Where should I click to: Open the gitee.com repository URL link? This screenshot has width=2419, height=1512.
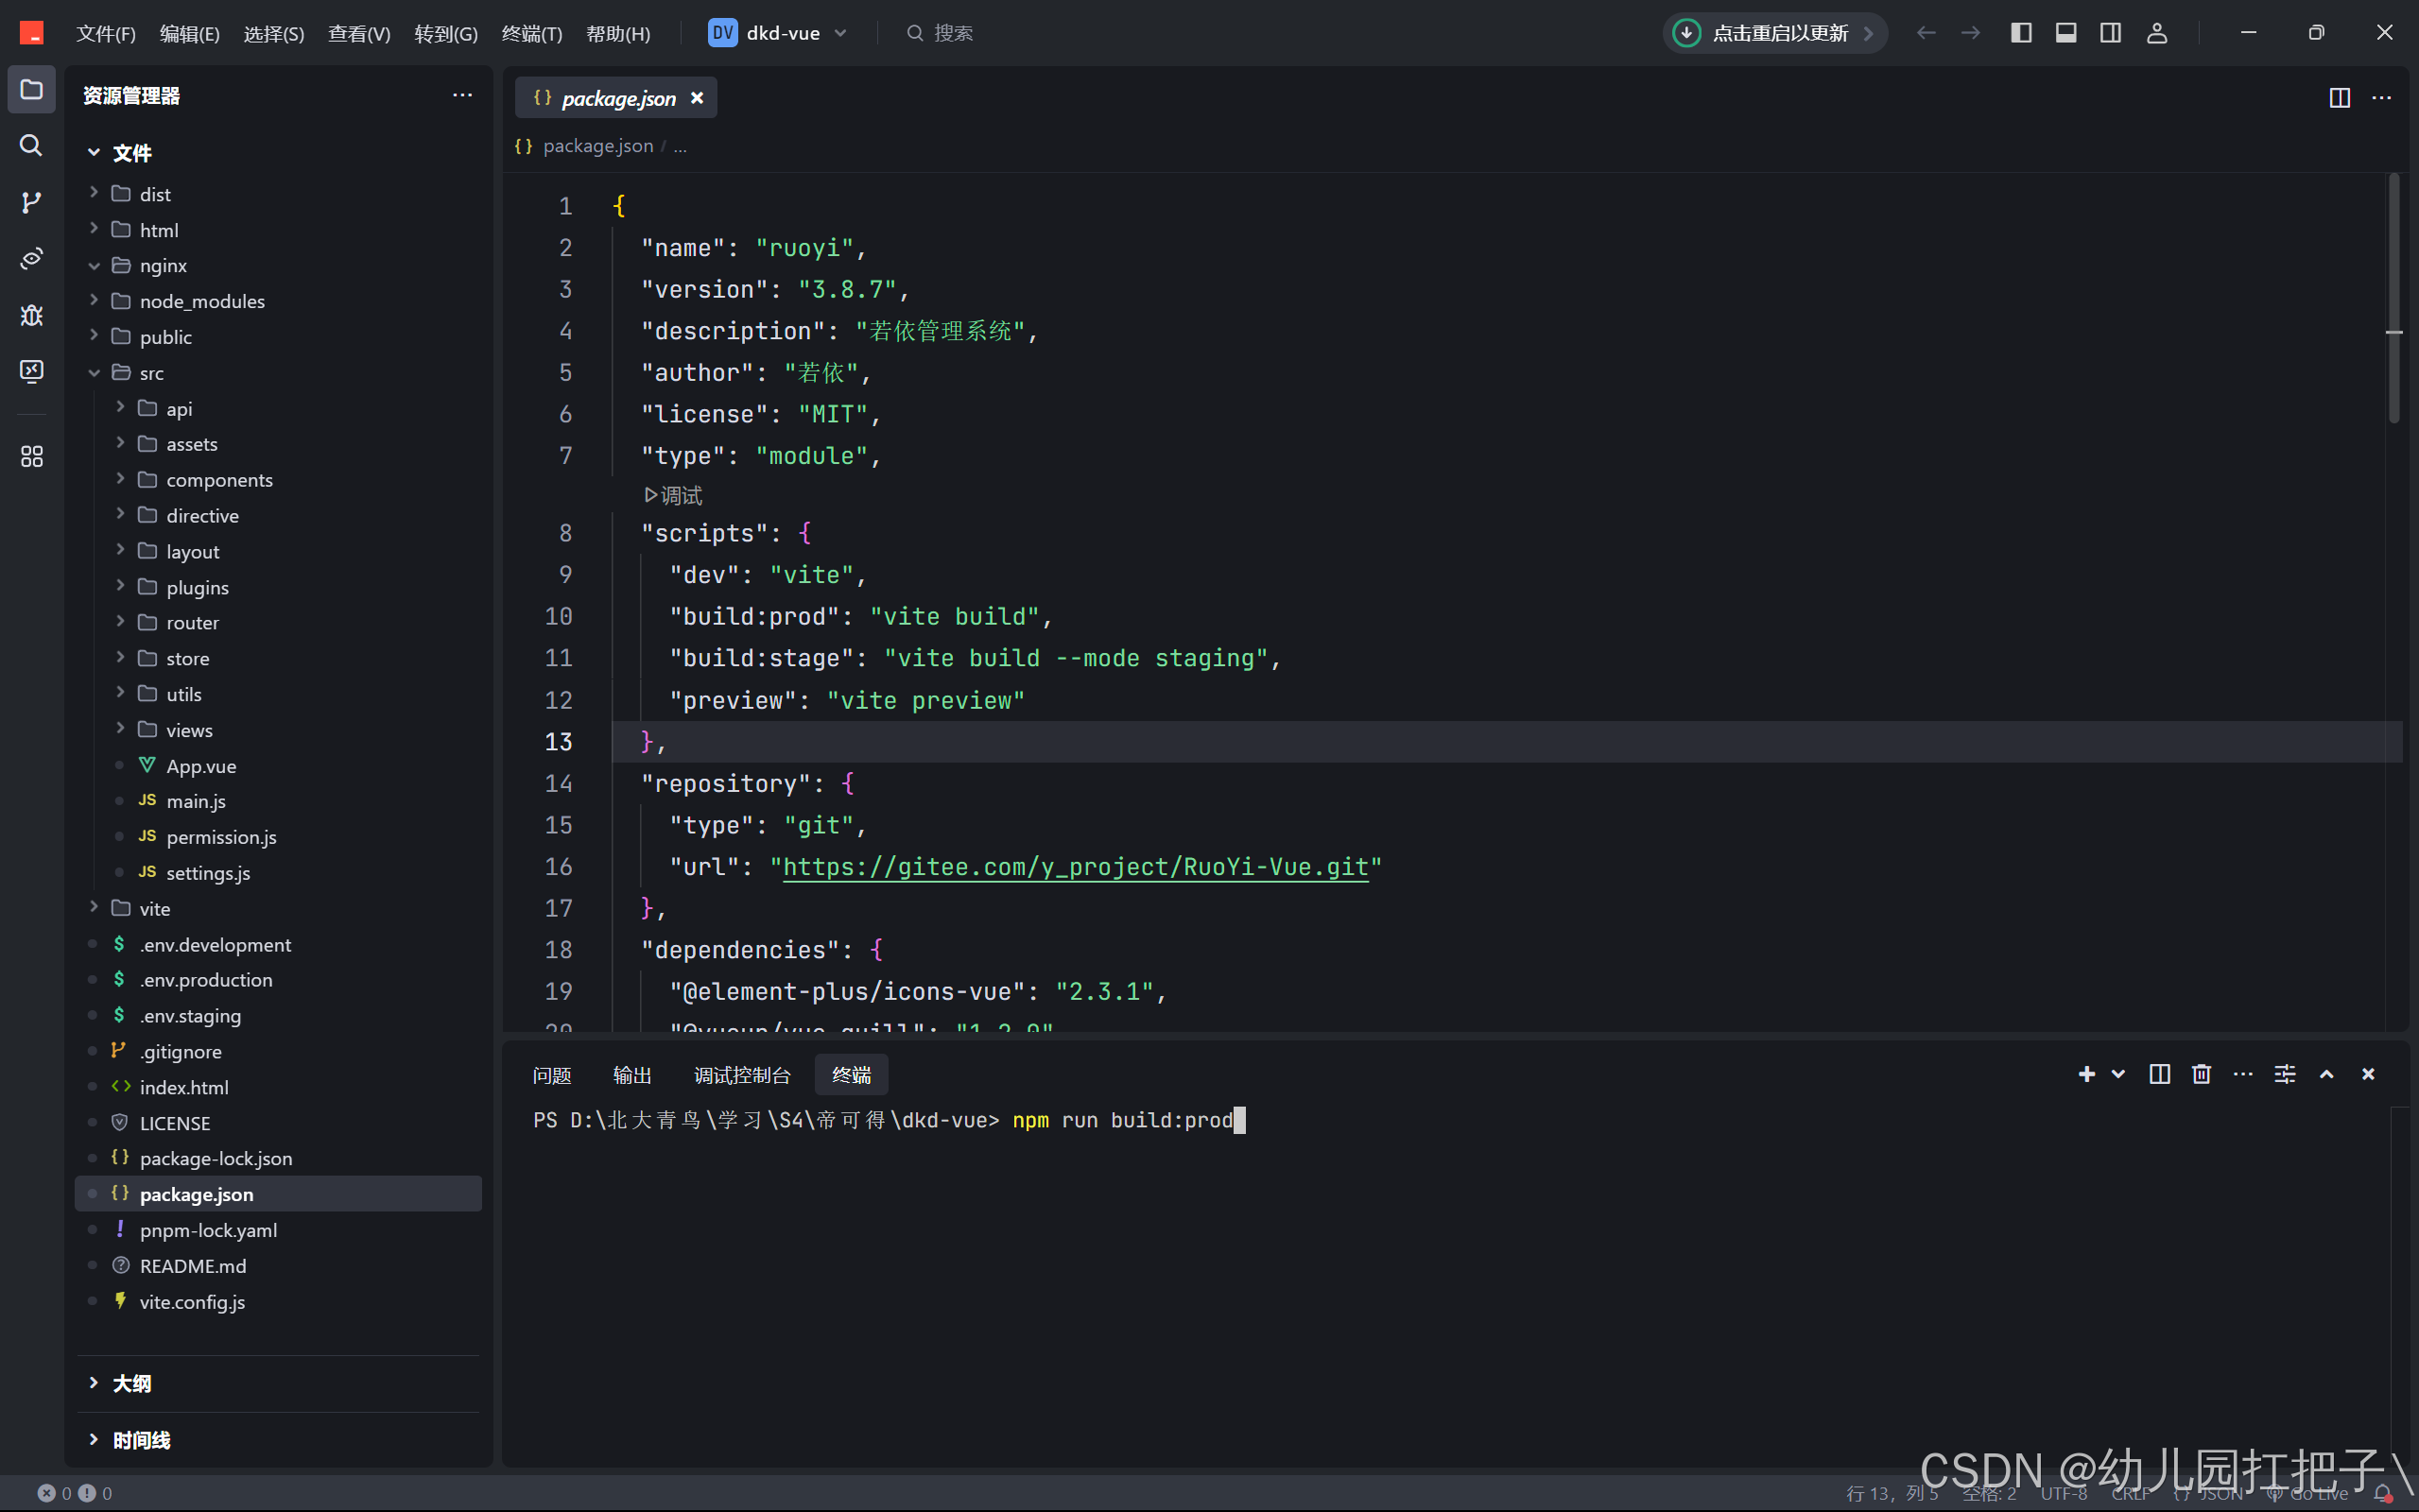(1075, 867)
